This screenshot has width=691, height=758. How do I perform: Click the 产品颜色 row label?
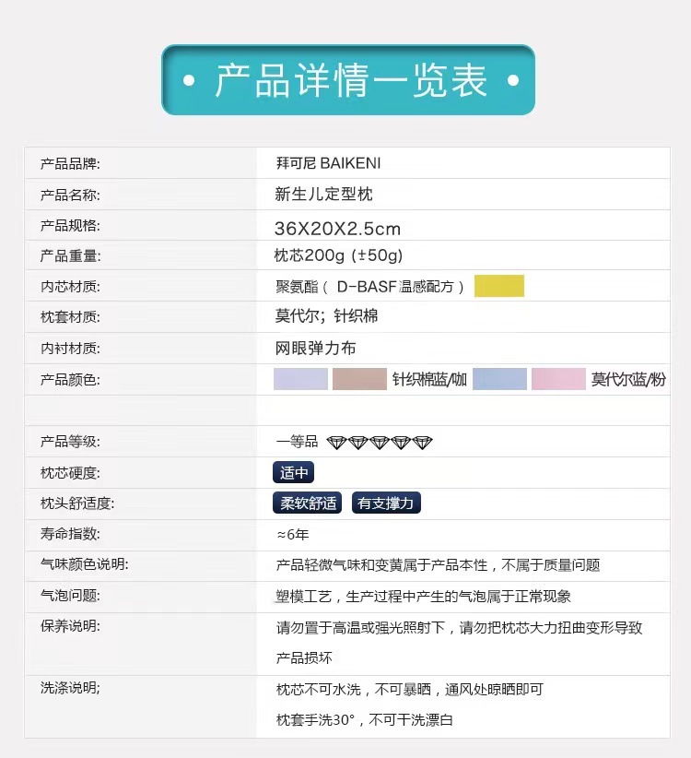pos(70,380)
